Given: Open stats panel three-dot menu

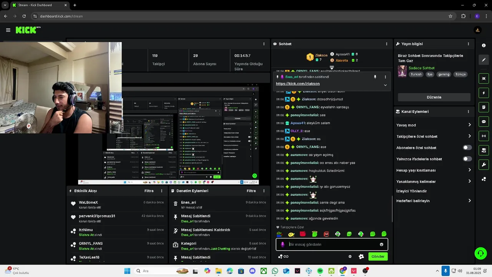Looking at the screenshot, I should (264, 44).
